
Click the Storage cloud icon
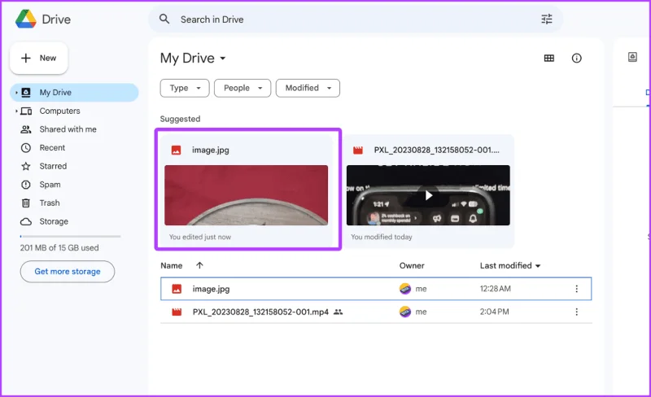pos(26,221)
